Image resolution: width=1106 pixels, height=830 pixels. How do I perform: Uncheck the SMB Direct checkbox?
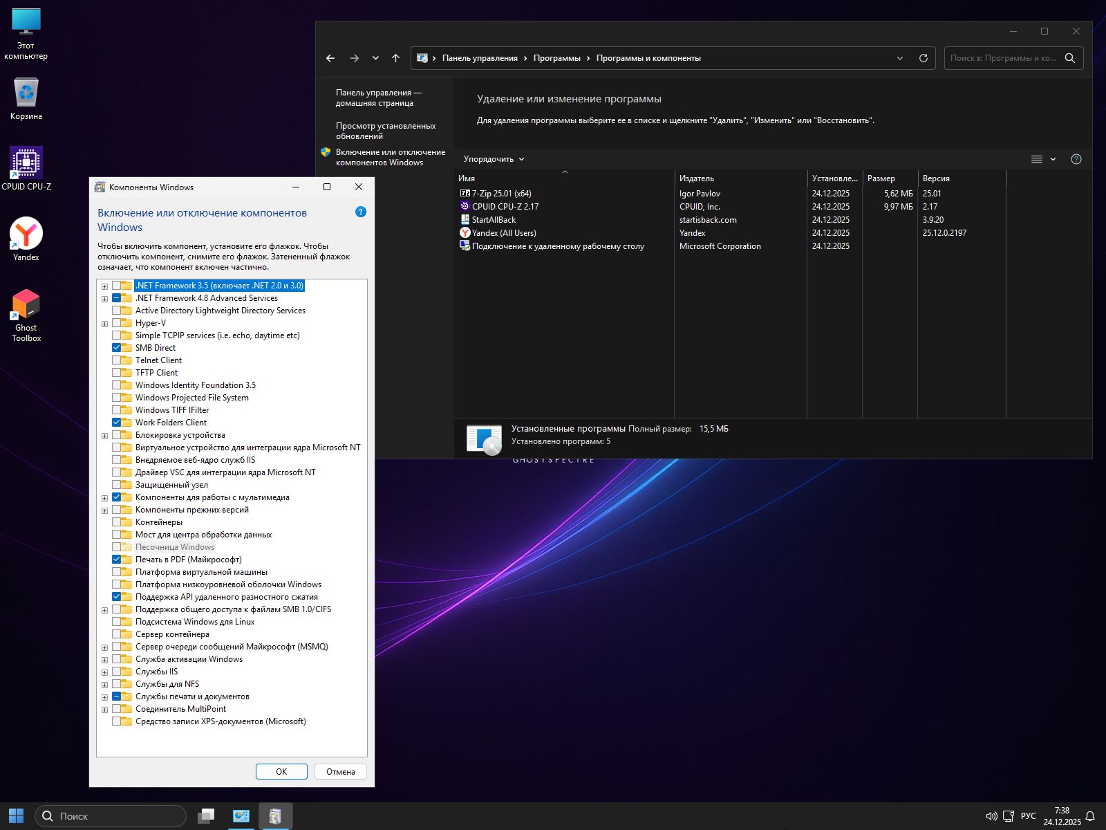pyautogui.click(x=117, y=348)
